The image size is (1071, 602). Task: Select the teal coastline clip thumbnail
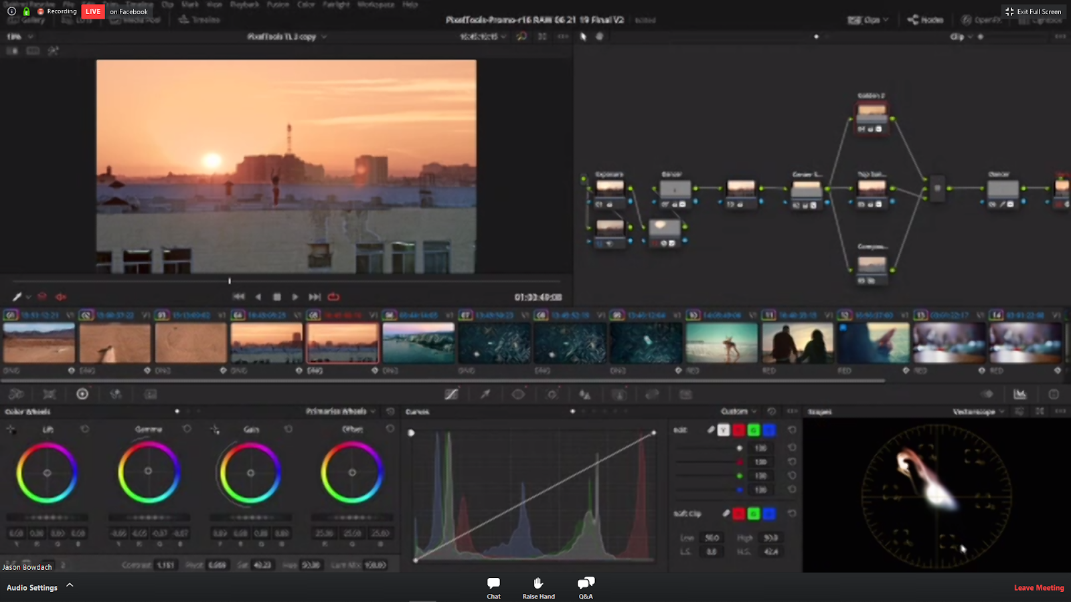tap(418, 343)
